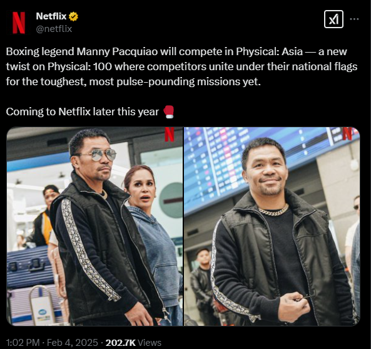
Task: Click the Netflix N watermark on left photo
Action: (170, 134)
